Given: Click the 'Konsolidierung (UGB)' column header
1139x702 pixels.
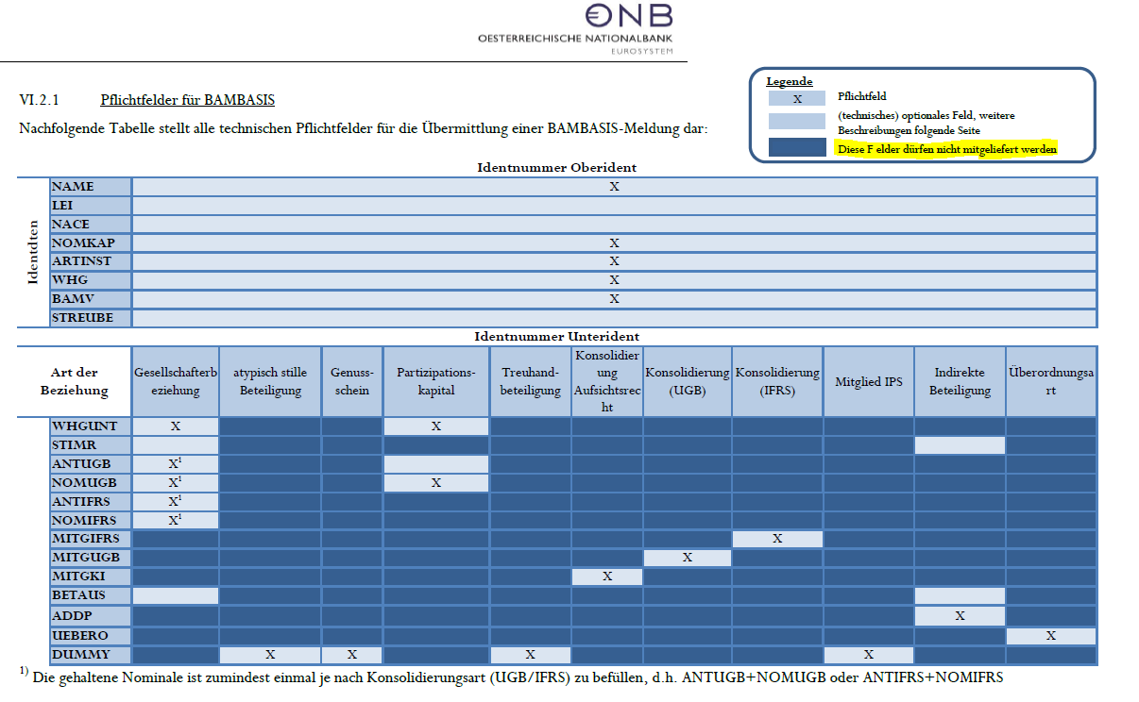Looking at the screenshot, I should (x=688, y=381).
